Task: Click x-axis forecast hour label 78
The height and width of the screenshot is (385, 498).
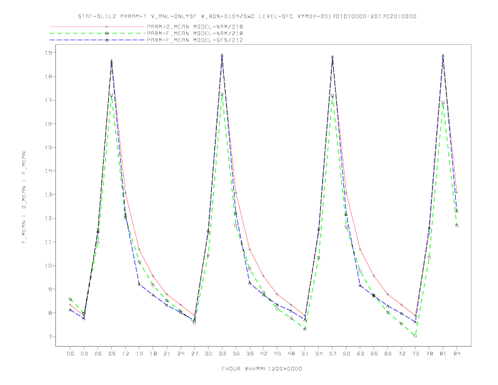Action: (x=429, y=354)
